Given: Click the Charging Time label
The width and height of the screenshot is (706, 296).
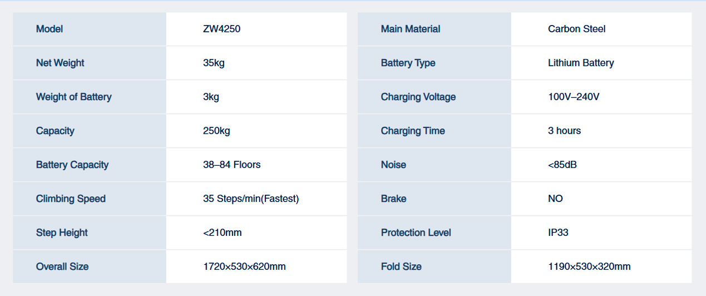Looking at the screenshot, I should pyautogui.click(x=413, y=131).
